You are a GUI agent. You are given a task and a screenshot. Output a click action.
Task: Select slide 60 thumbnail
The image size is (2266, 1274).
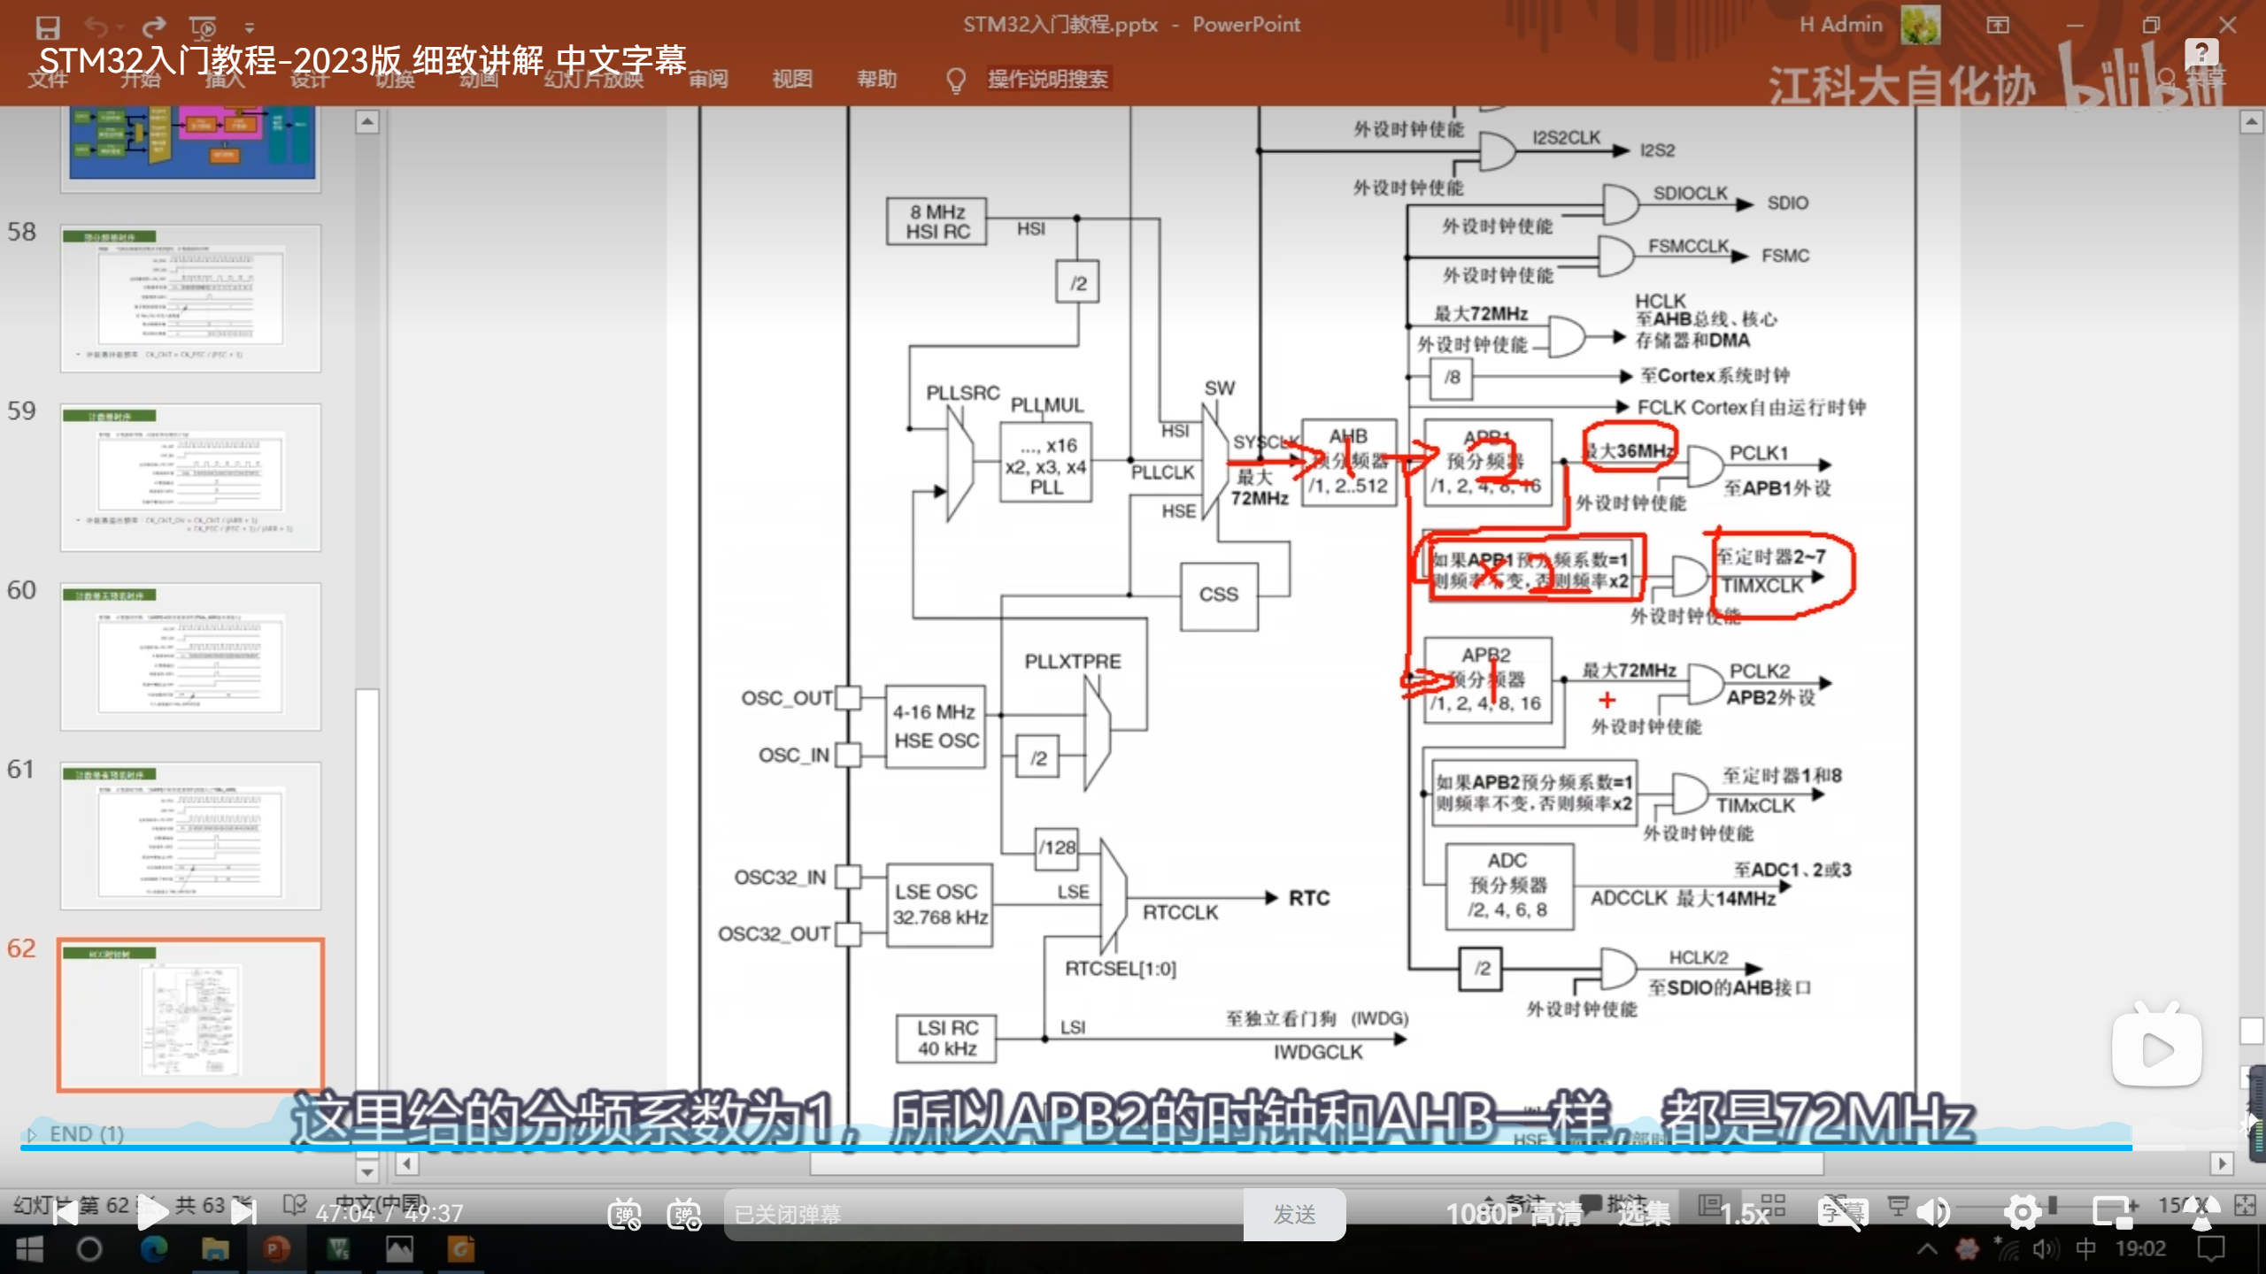[190, 656]
